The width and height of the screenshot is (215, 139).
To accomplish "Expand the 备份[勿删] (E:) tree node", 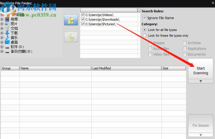I will click(2, 51).
